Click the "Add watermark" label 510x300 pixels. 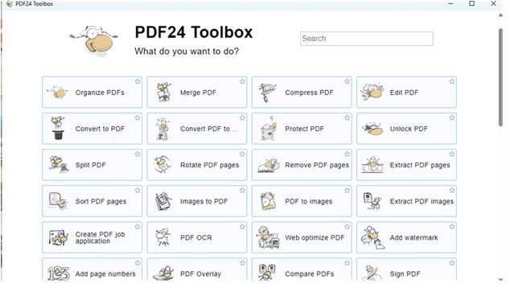pos(413,238)
